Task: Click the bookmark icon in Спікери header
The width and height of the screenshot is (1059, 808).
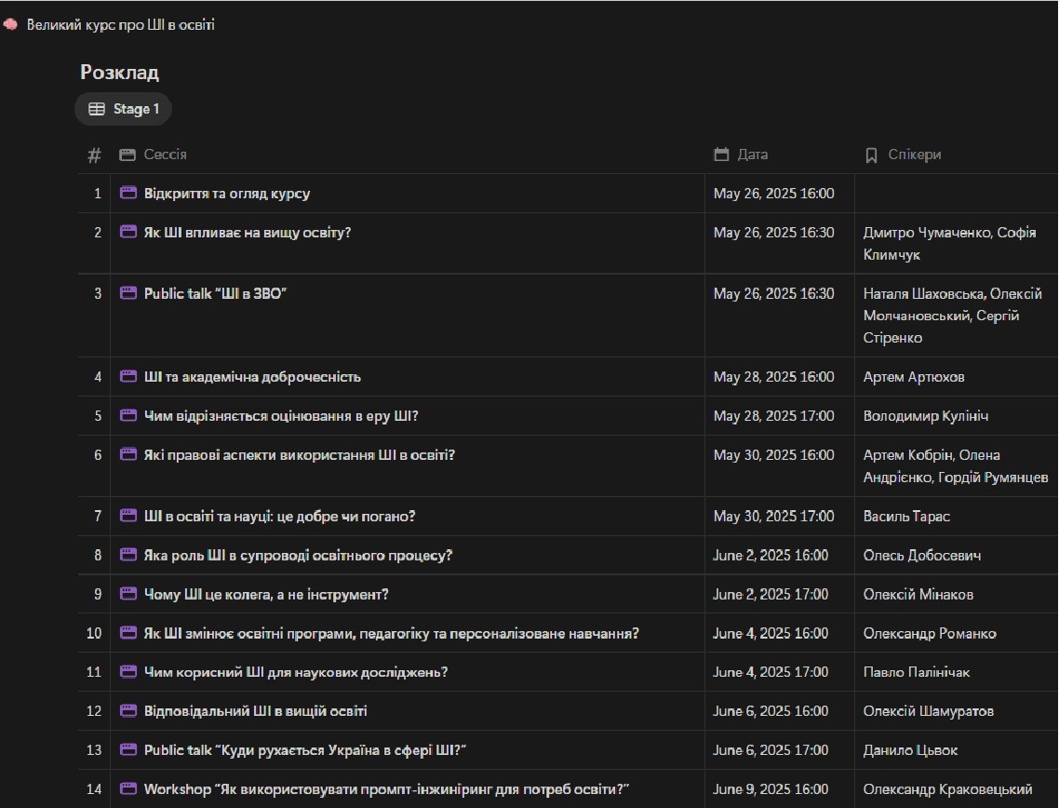Action: (871, 155)
